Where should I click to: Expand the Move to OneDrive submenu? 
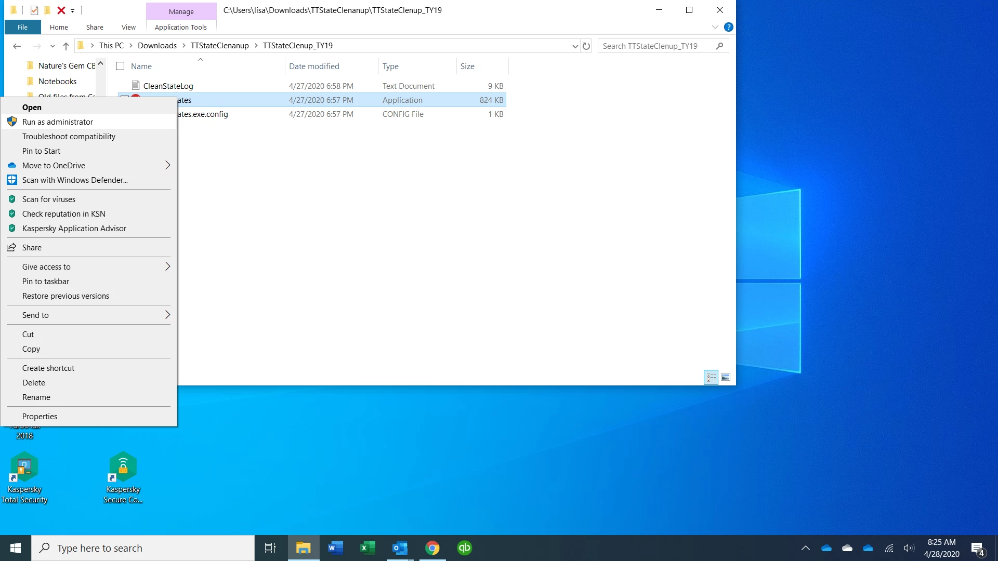click(89, 166)
